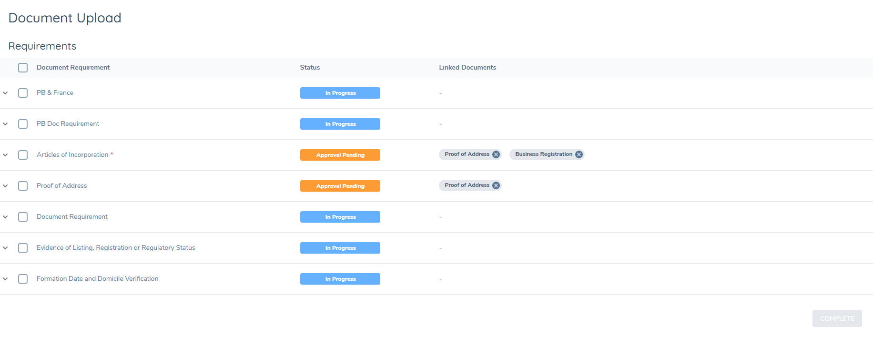This screenshot has width=873, height=349.
Task: Check the PB & France checkbox
Action: 23,93
